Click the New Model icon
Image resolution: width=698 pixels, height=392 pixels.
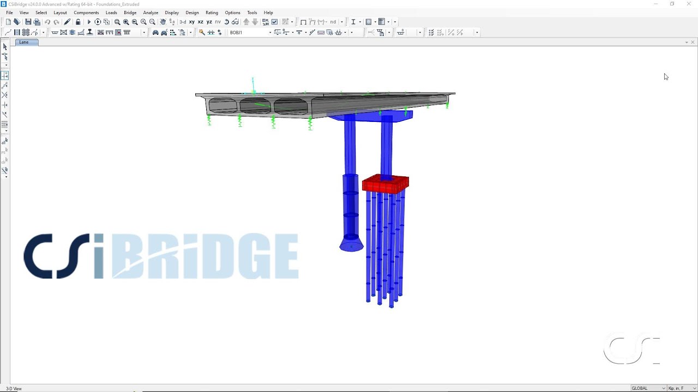click(8, 22)
